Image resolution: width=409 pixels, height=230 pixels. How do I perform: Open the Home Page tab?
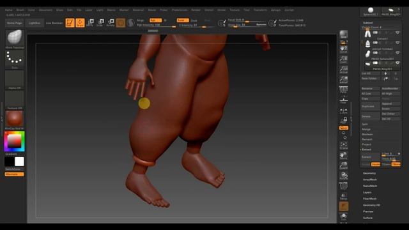tap(14, 23)
